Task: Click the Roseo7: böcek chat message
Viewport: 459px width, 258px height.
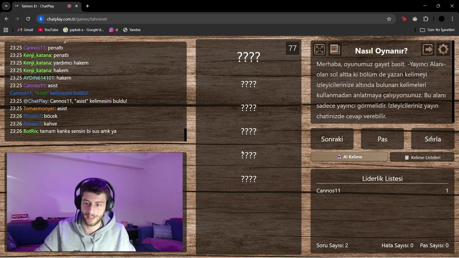Action: coord(34,116)
